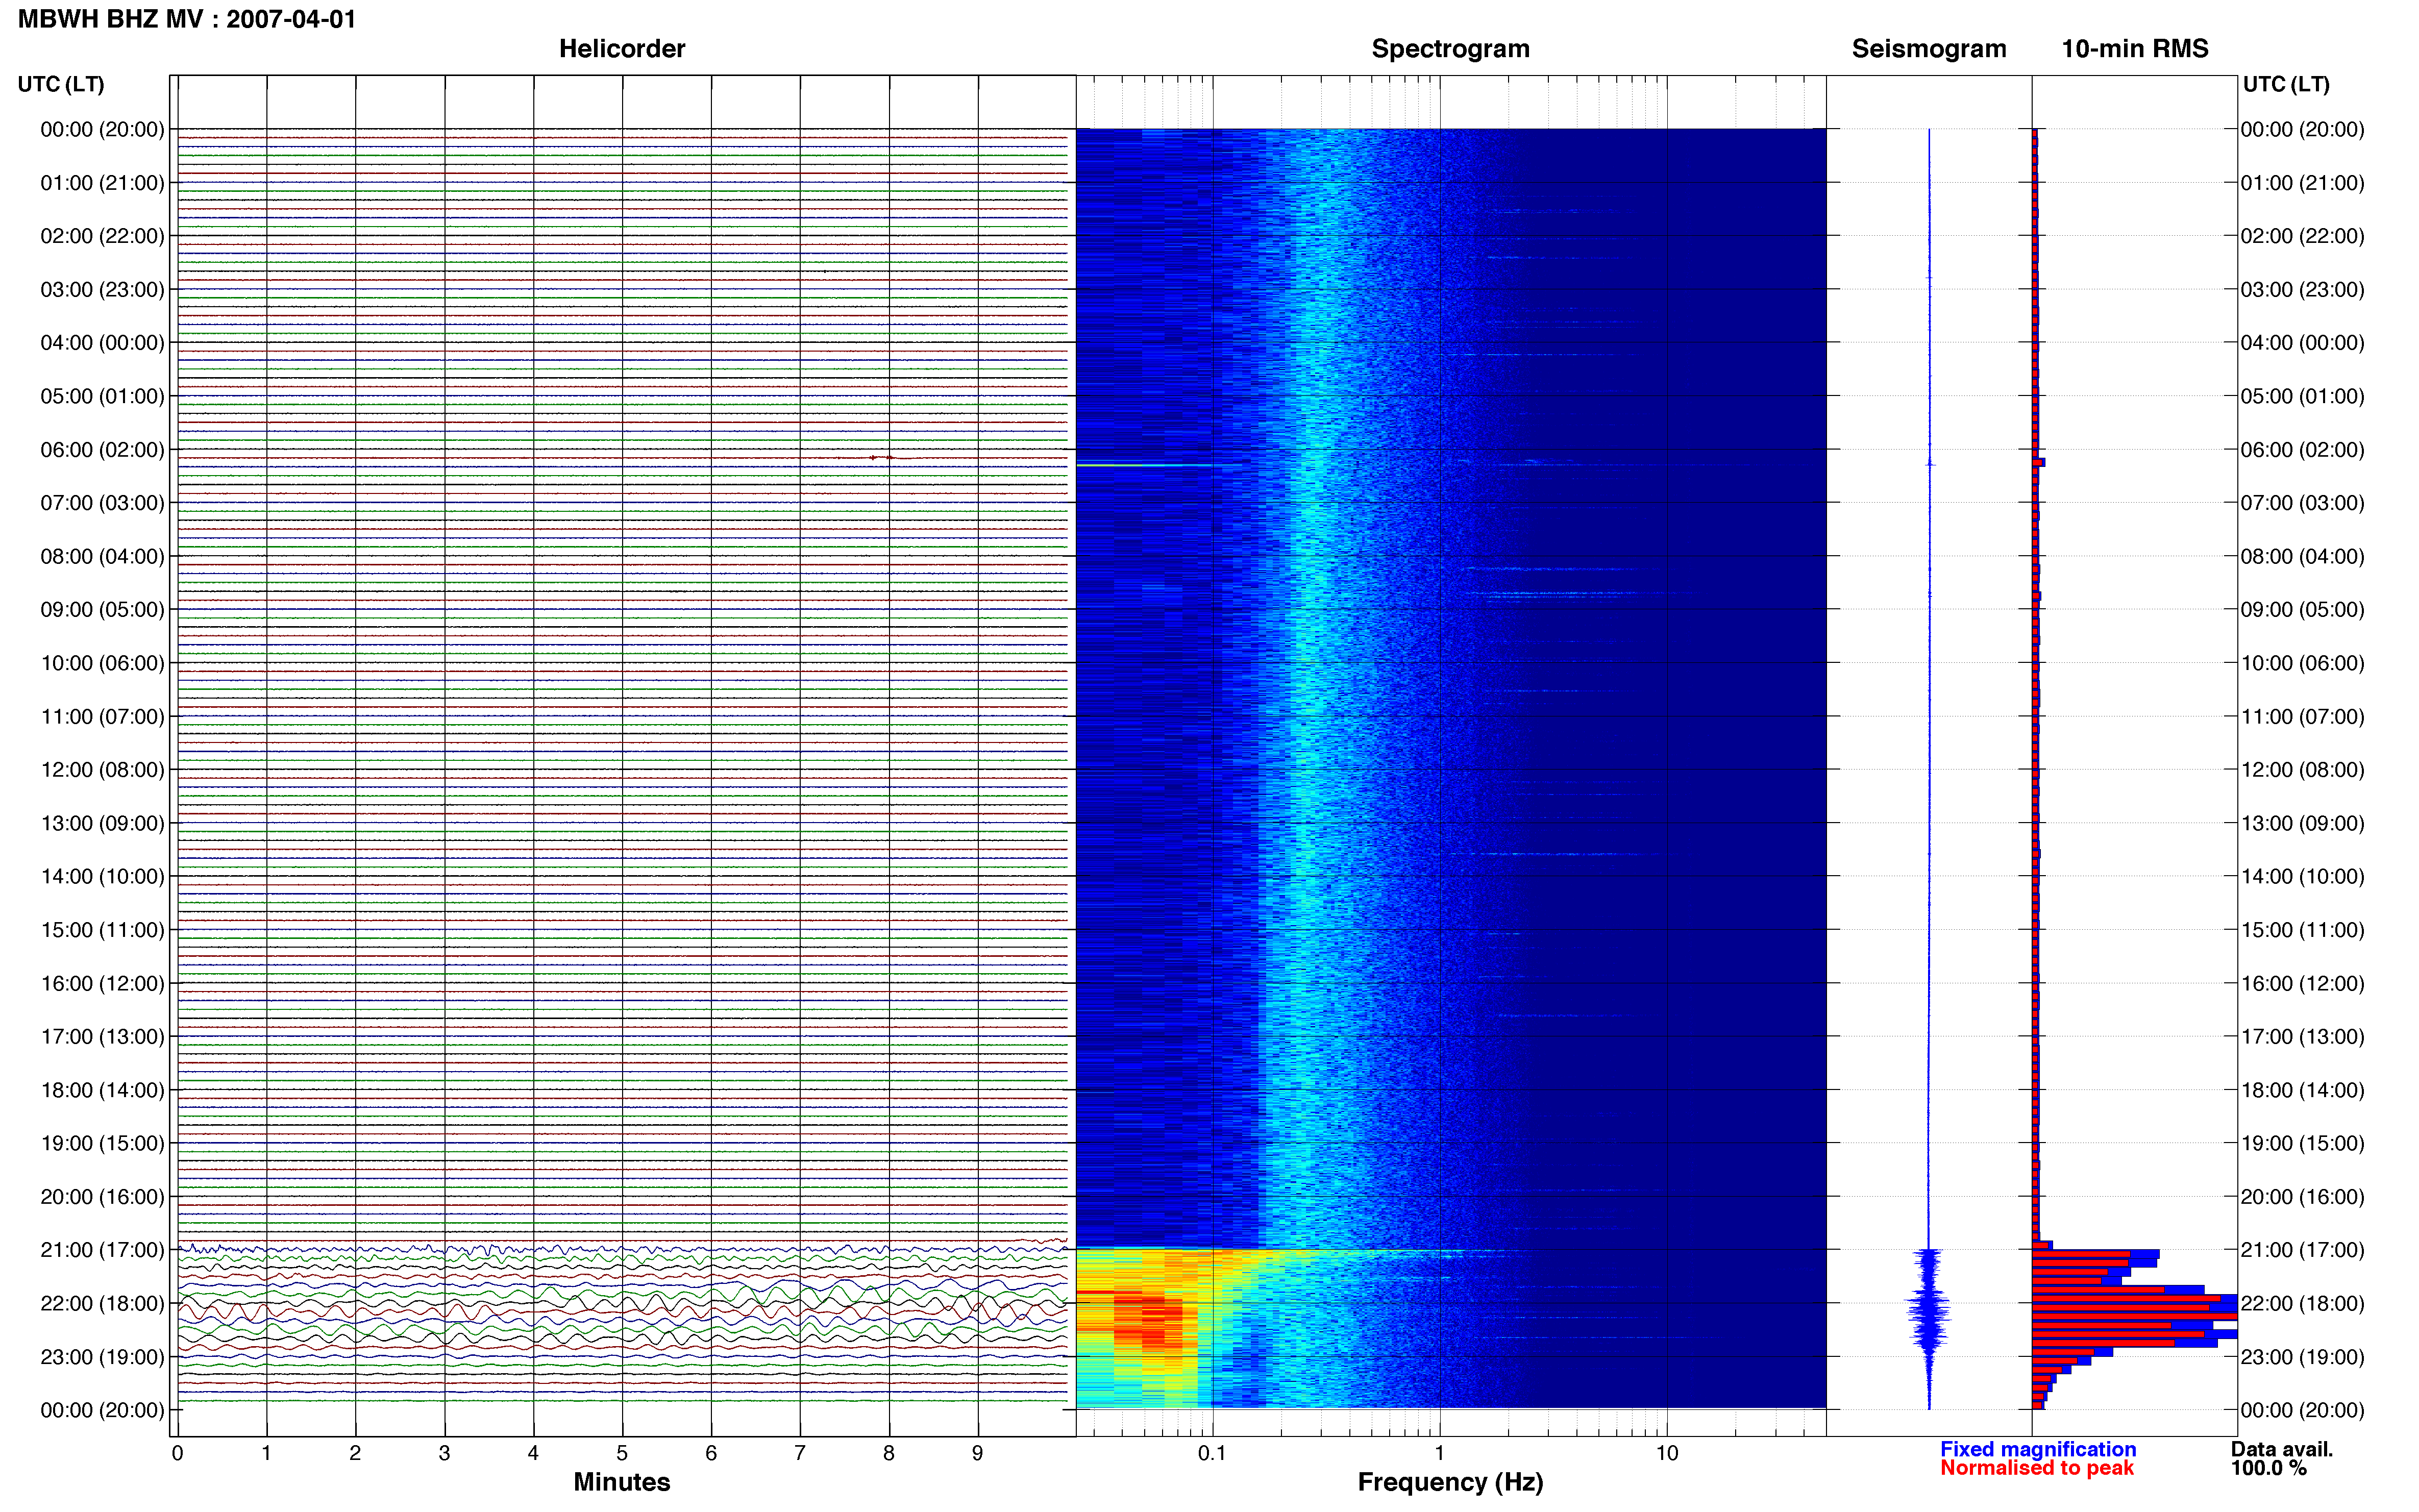Screen dimensions: 2419x1512
Task: Select '11:00 (07:00)' on the RMS time axis
Action: (x=2303, y=717)
